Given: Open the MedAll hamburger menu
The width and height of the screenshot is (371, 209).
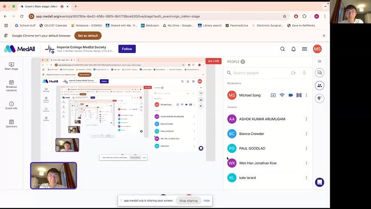Looking at the screenshot, I should click(304, 49).
